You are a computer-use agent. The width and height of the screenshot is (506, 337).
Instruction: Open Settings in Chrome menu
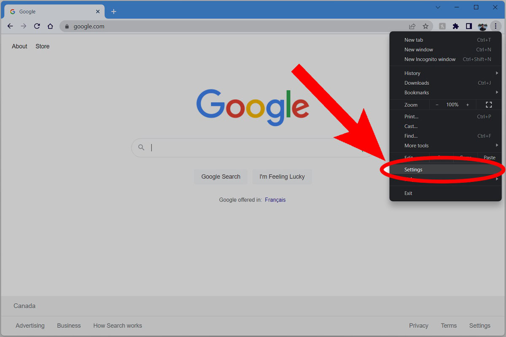446,169
